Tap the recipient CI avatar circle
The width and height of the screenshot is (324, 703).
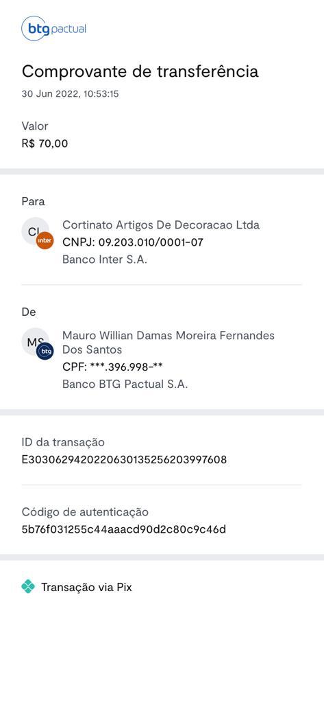coord(36,231)
